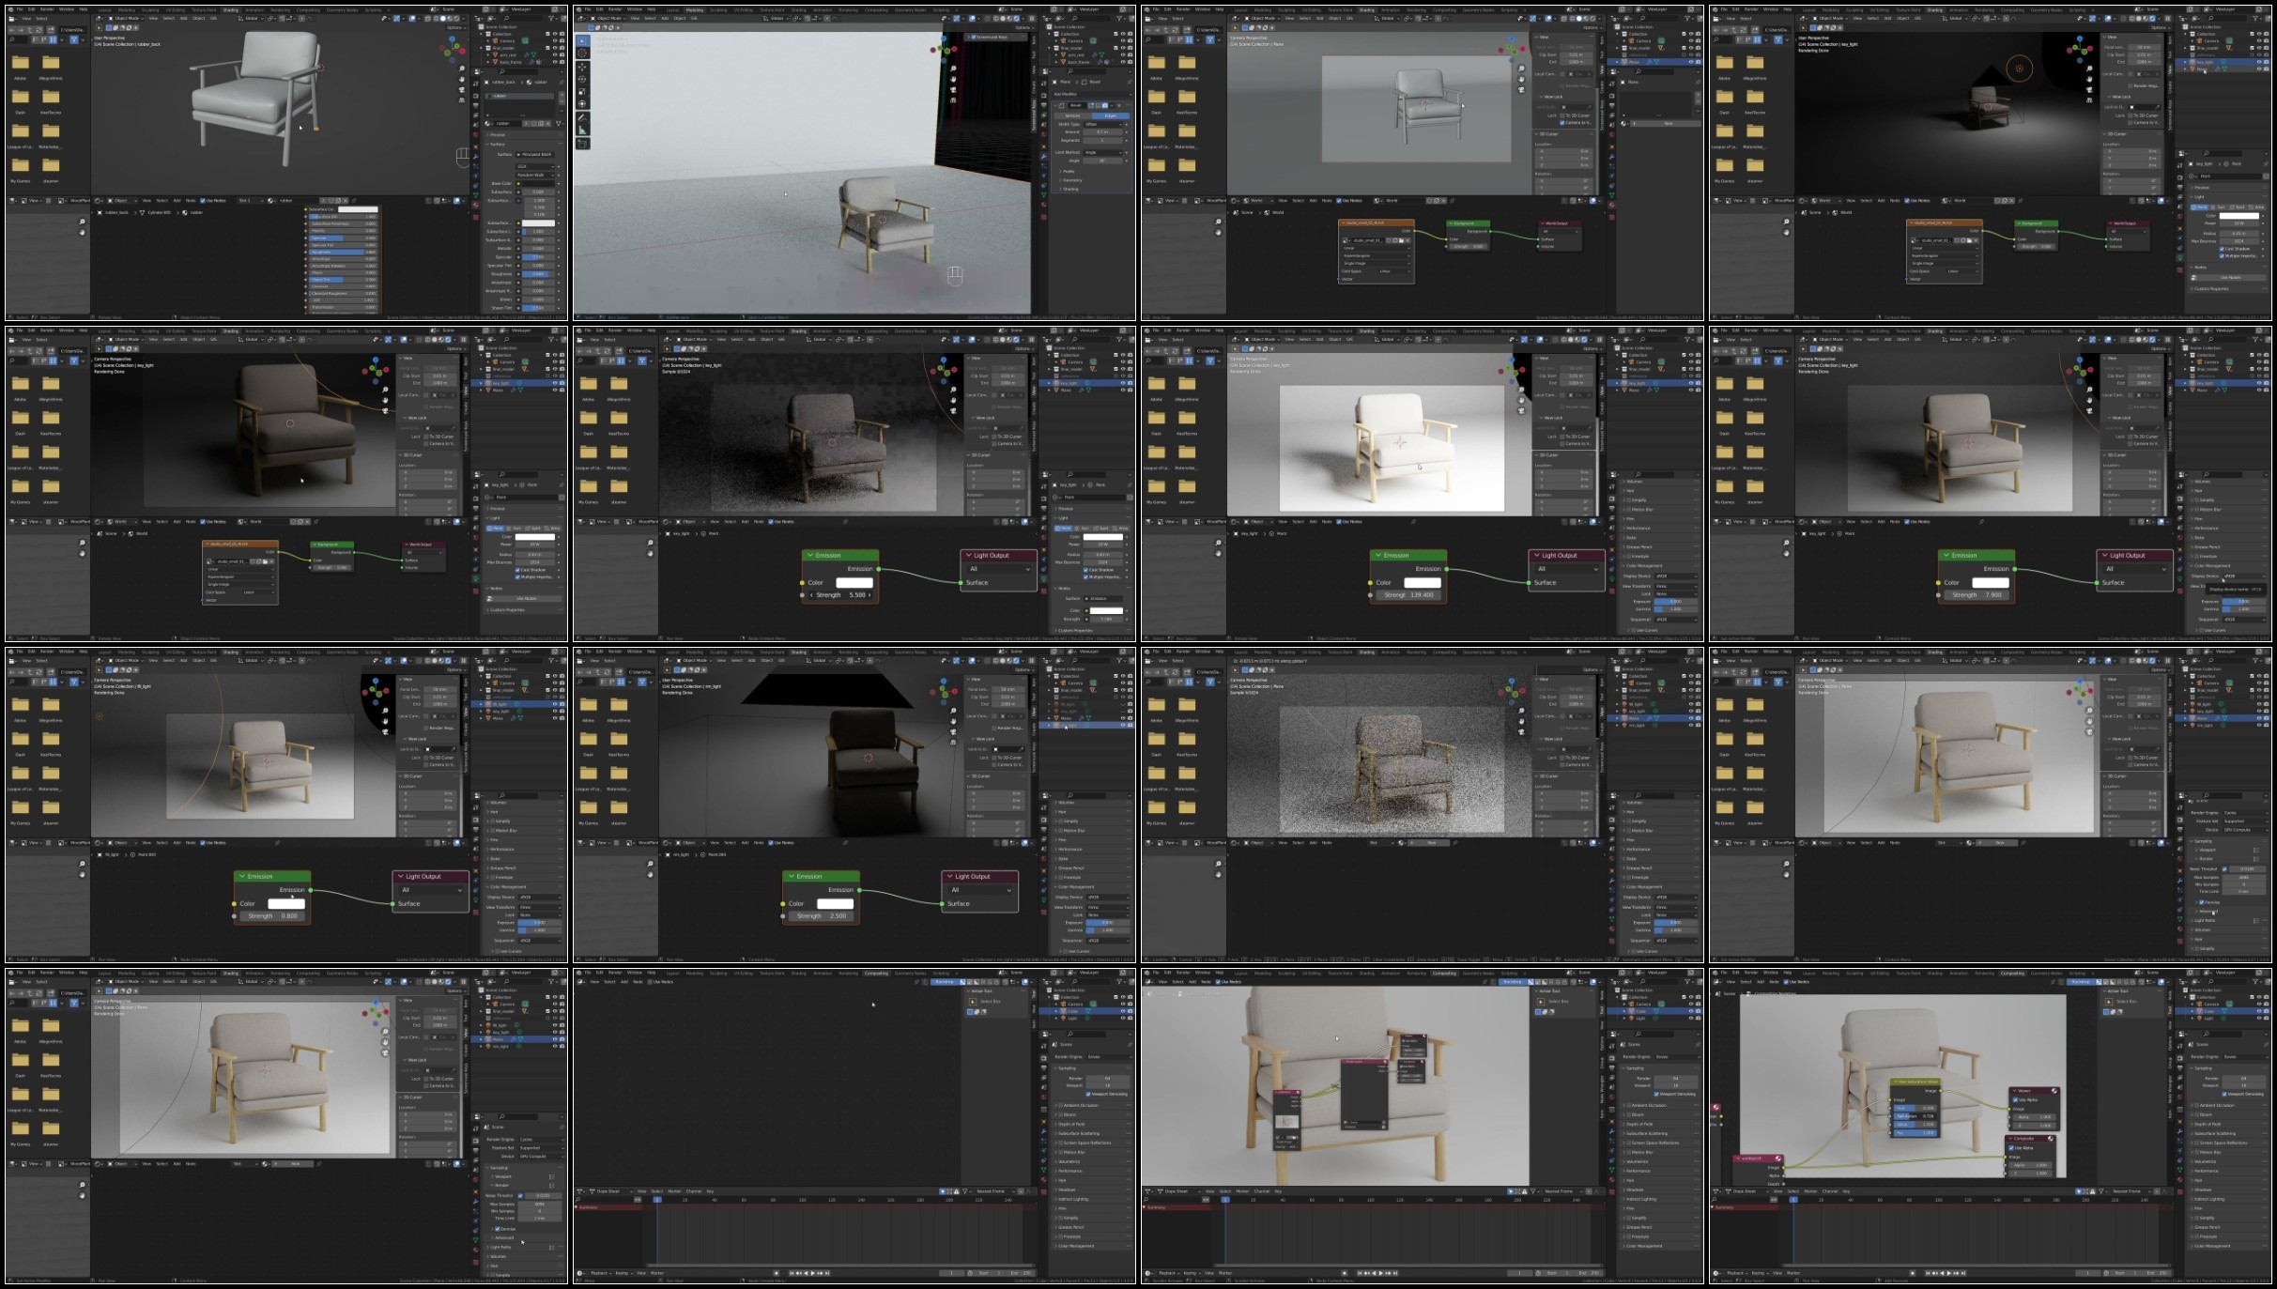Select the Cursor tool in Modeling workspace toolbar

pyautogui.click(x=582, y=53)
